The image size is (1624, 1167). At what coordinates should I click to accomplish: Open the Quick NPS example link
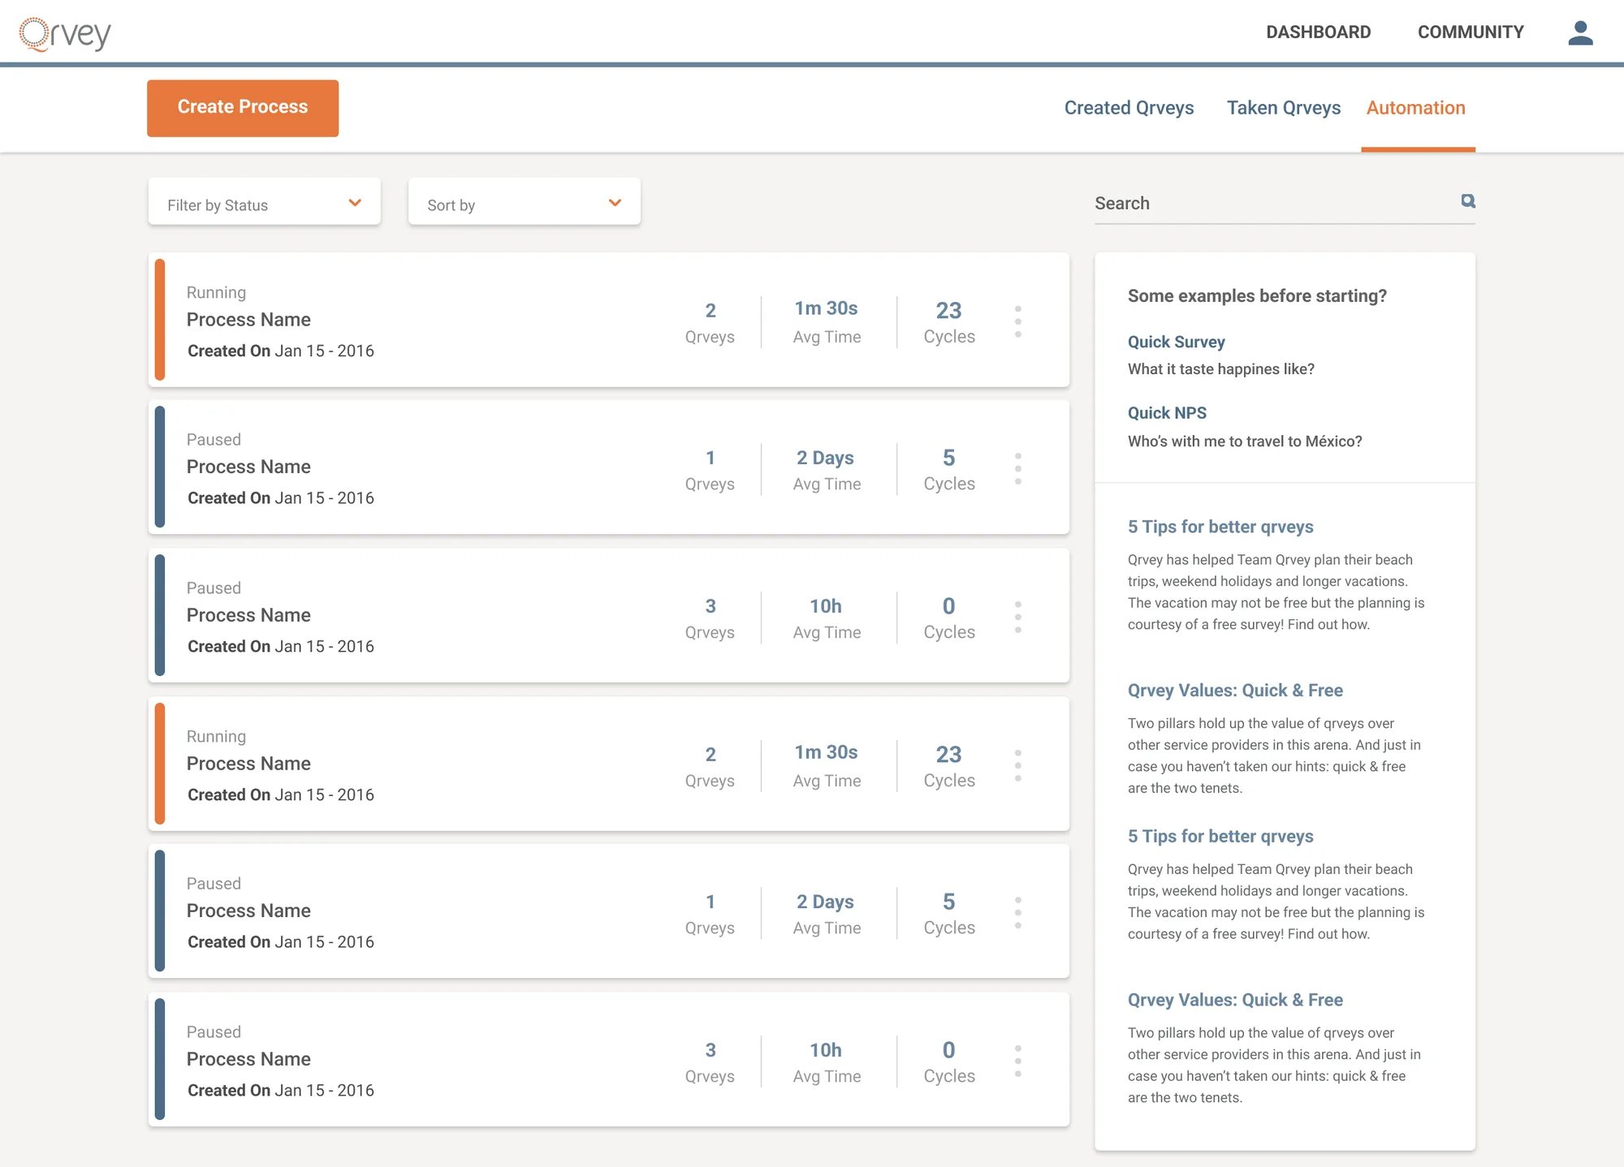click(1167, 413)
